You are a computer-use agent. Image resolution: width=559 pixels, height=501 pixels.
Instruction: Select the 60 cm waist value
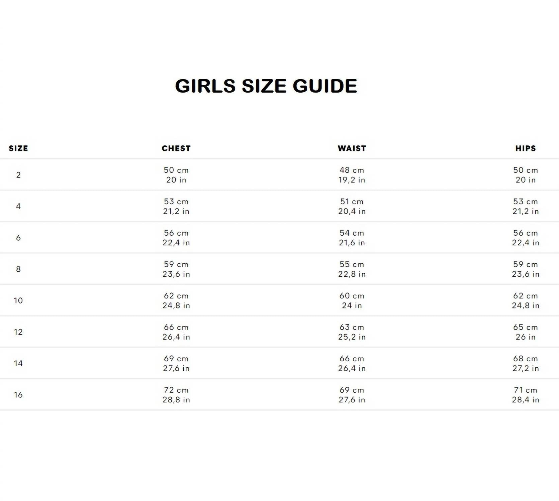(352, 296)
